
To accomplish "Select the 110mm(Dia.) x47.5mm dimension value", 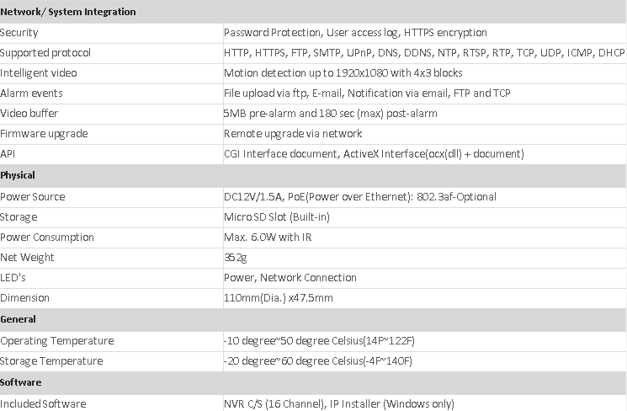I will 278,298.
